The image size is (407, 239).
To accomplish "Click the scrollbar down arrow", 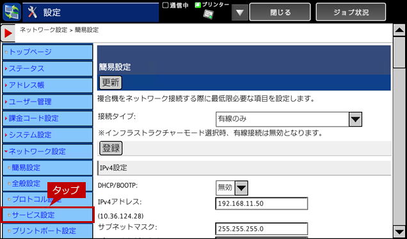I will coord(399,231).
